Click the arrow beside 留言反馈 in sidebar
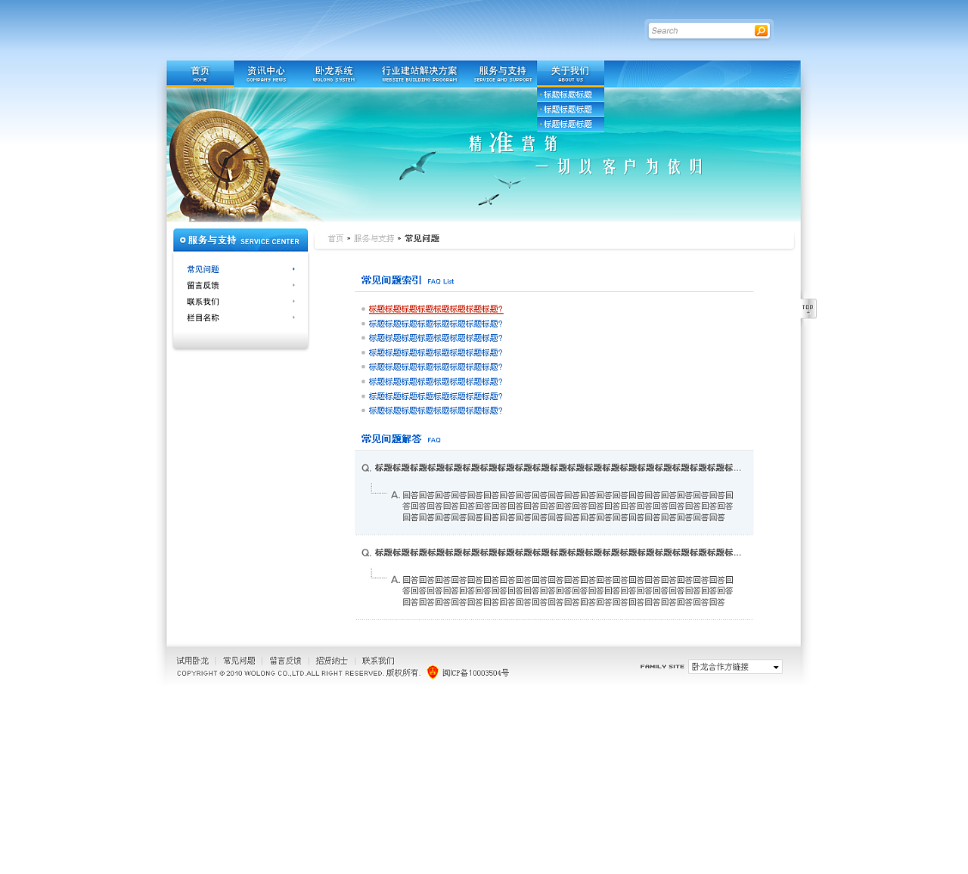Screen dimensions: 968x874 293,285
